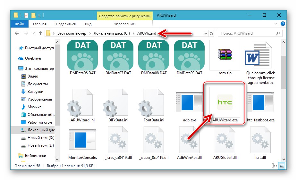Select the ARUWizard.ini settings file icon

80,102
